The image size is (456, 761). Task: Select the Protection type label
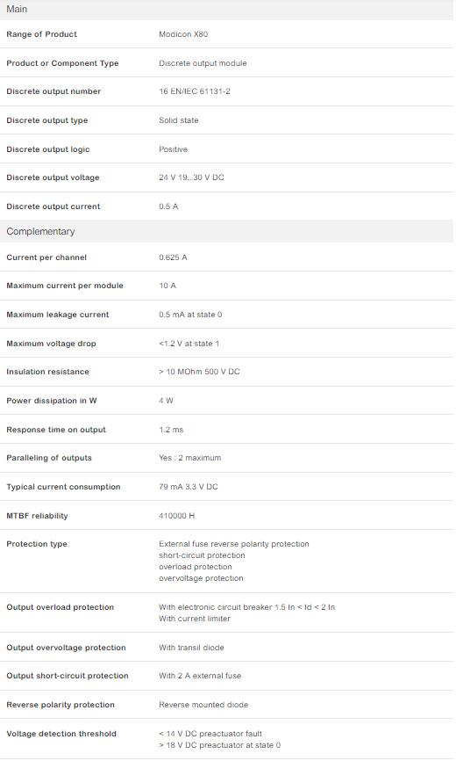coord(37,544)
